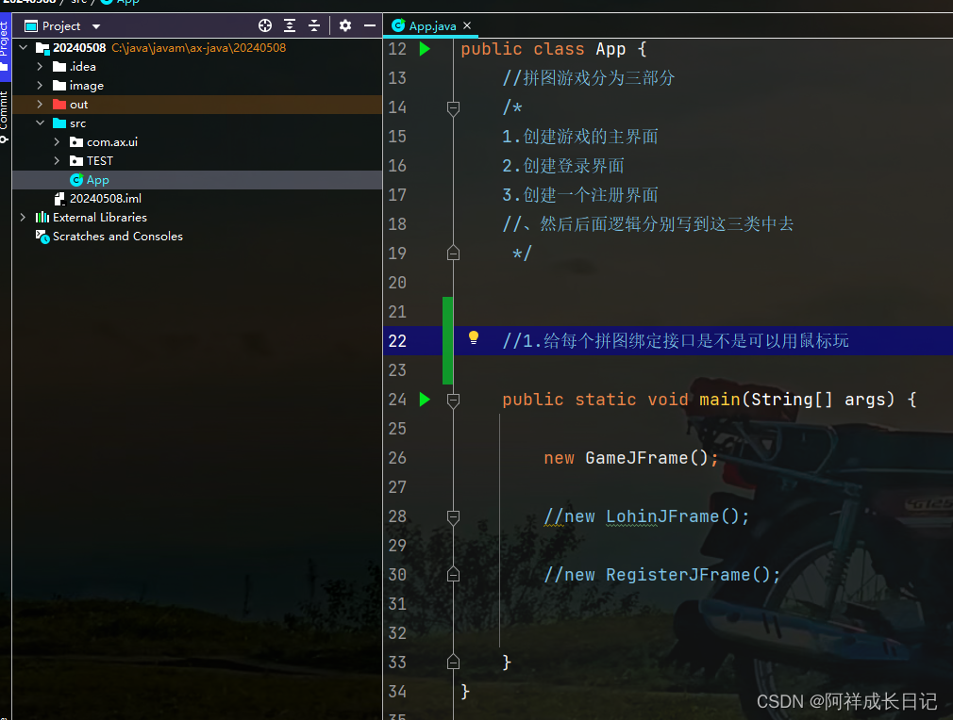
Task: Run the main method from line 24 gutter arrow
Action: (x=425, y=400)
